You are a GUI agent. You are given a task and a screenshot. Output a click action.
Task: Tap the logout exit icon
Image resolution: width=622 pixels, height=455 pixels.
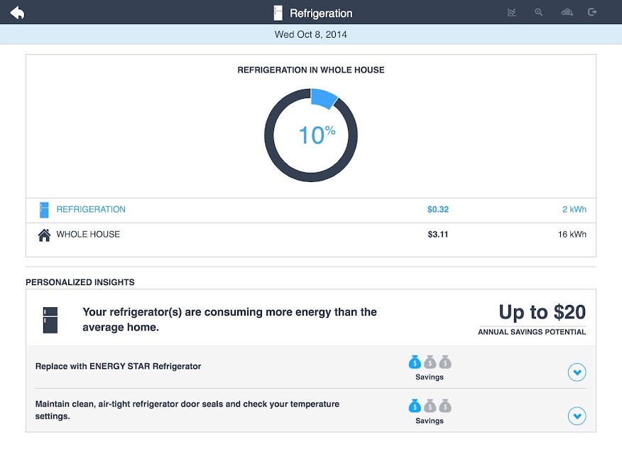592,12
